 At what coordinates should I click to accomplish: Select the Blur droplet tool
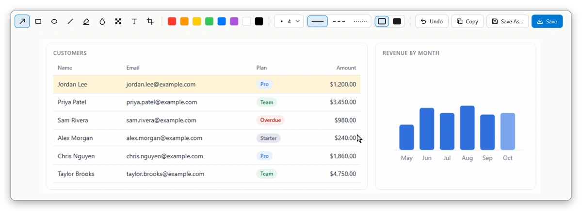[x=102, y=21]
